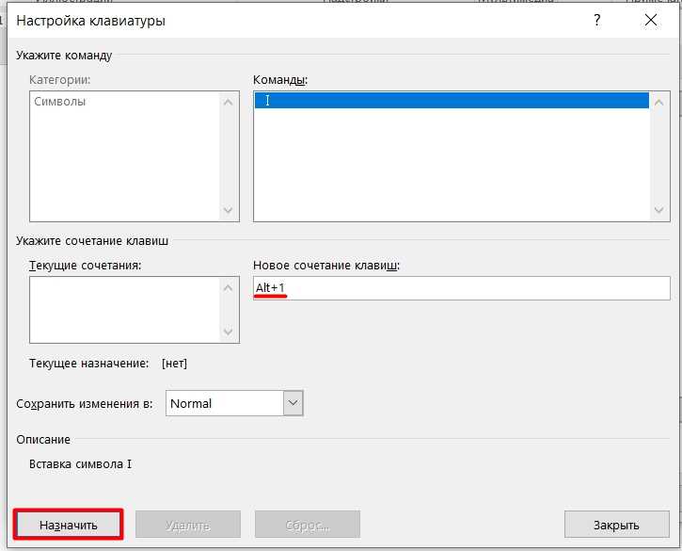This screenshot has width=682, height=551.
Task: Open the help question mark icon
Action: click(597, 20)
